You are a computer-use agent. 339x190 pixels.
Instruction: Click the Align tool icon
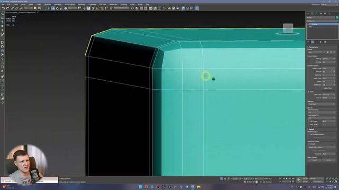coord(137,8)
